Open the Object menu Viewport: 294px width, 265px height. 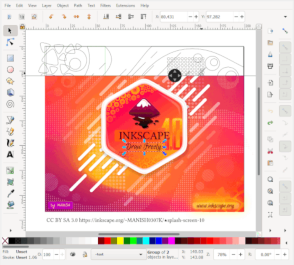63,5
